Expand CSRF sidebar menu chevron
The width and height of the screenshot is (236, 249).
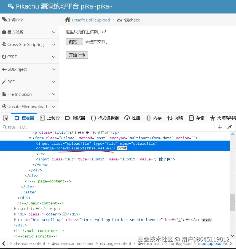point(54,57)
